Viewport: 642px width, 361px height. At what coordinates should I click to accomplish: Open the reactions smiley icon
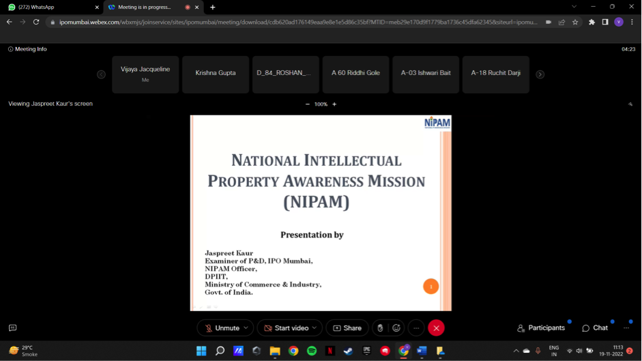(396, 328)
